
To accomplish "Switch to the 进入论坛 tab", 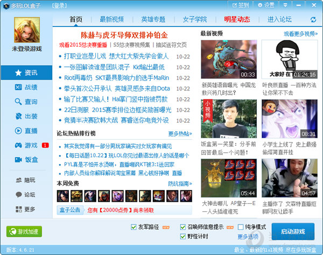I will click(x=279, y=19).
